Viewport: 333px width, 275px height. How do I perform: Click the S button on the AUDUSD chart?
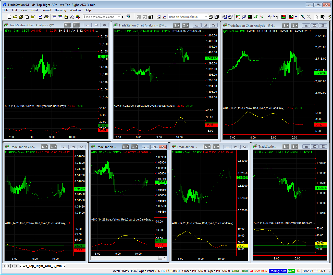pos(125,147)
